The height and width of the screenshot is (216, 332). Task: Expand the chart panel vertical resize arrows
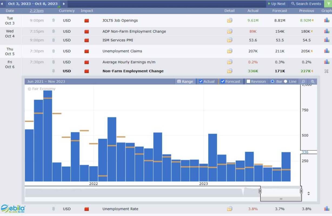click(308, 194)
